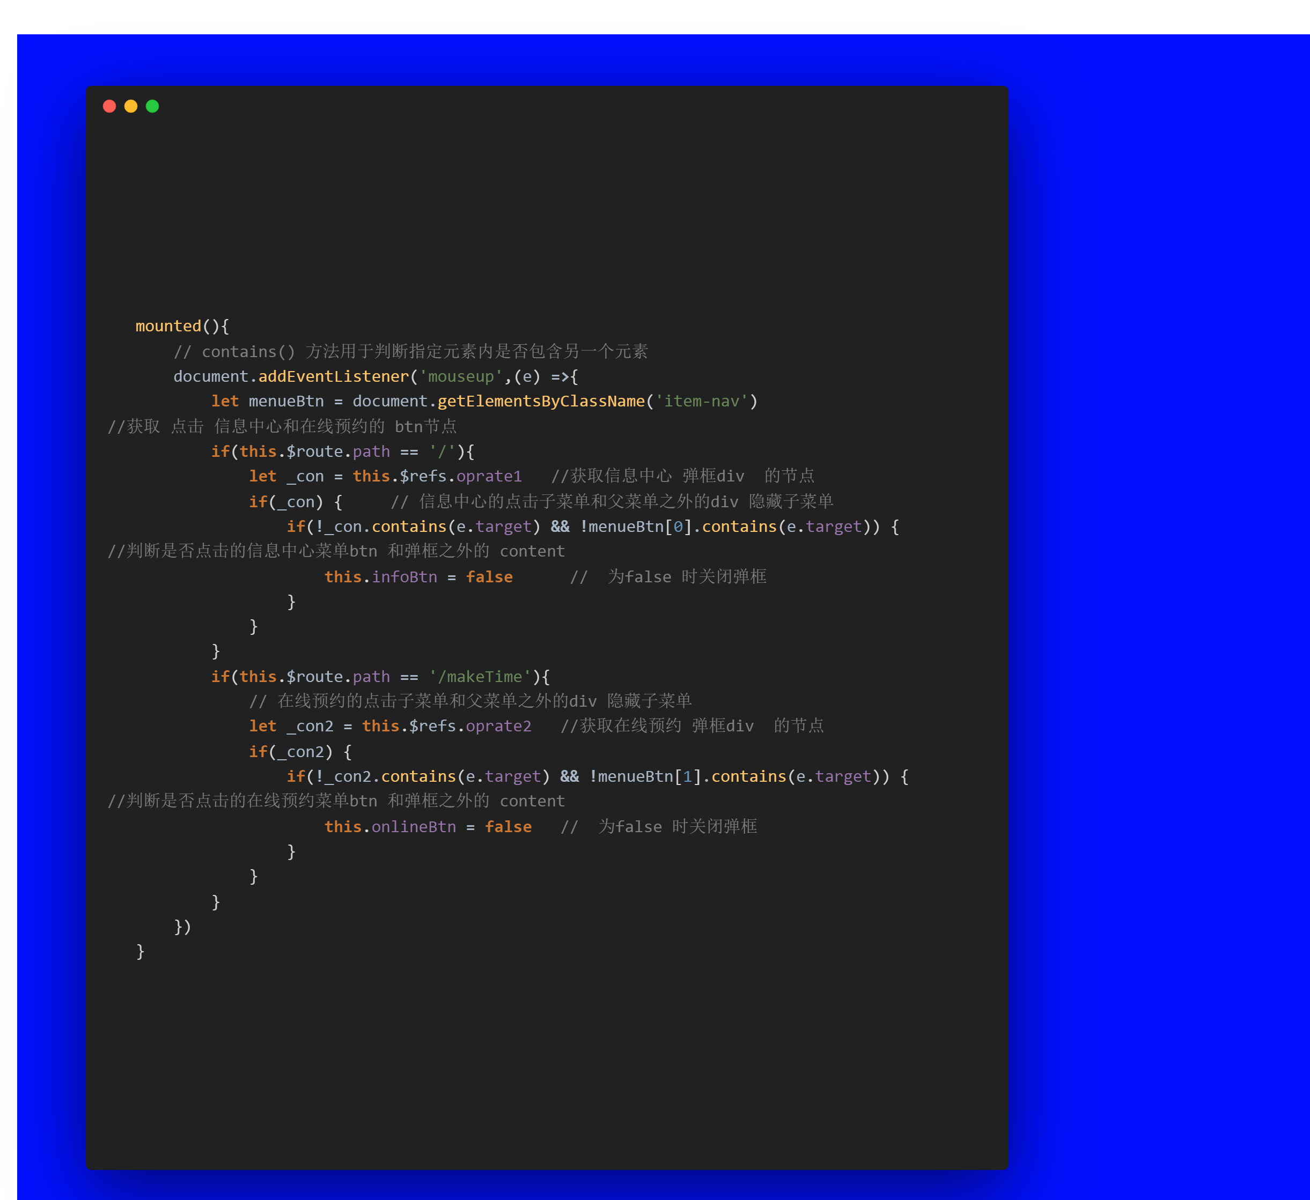
Task: Click the let _con2 declaration keyword
Action: click(262, 726)
